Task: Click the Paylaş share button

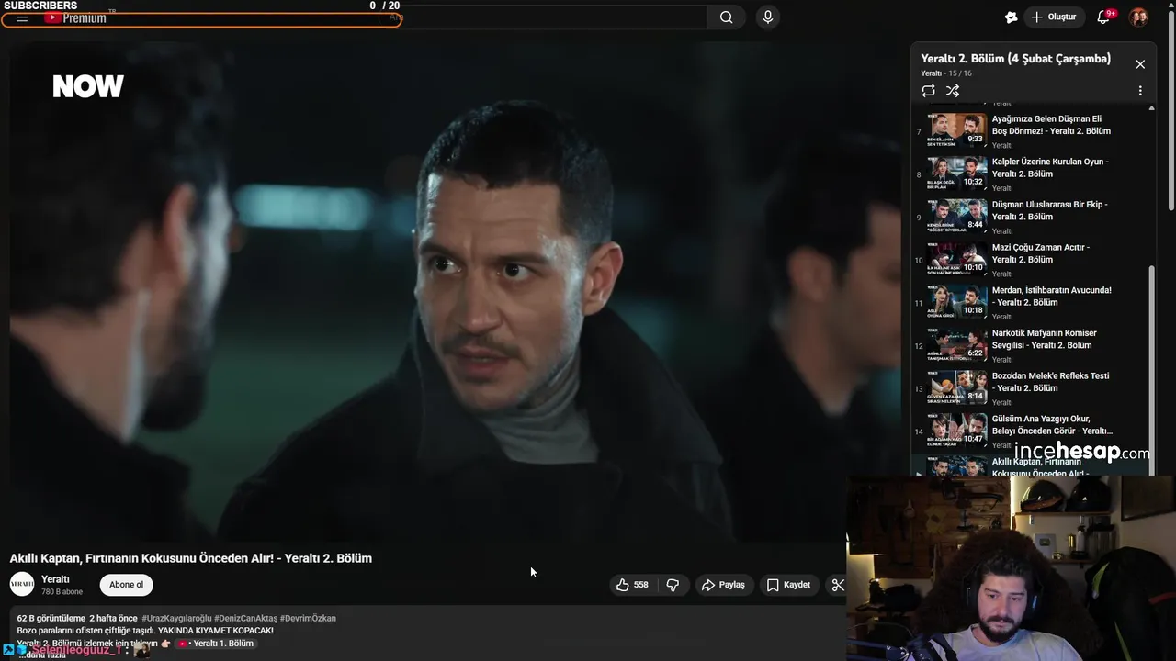Action: click(x=723, y=585)
